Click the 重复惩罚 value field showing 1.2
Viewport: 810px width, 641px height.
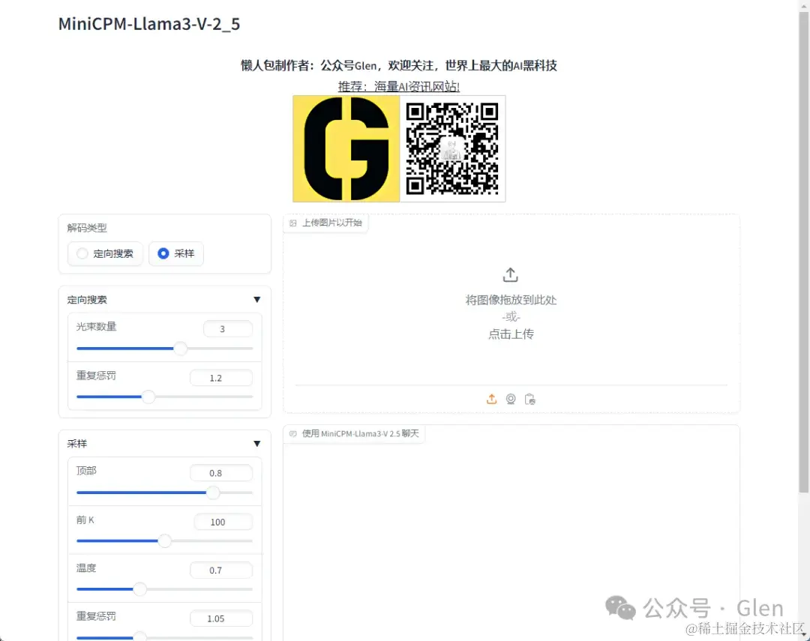(221, 378)
